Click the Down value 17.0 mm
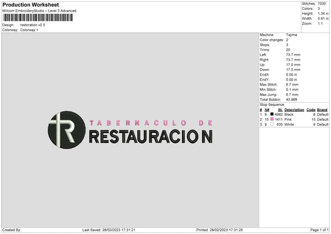The image size is (331, 234). [x=293, y=70]
